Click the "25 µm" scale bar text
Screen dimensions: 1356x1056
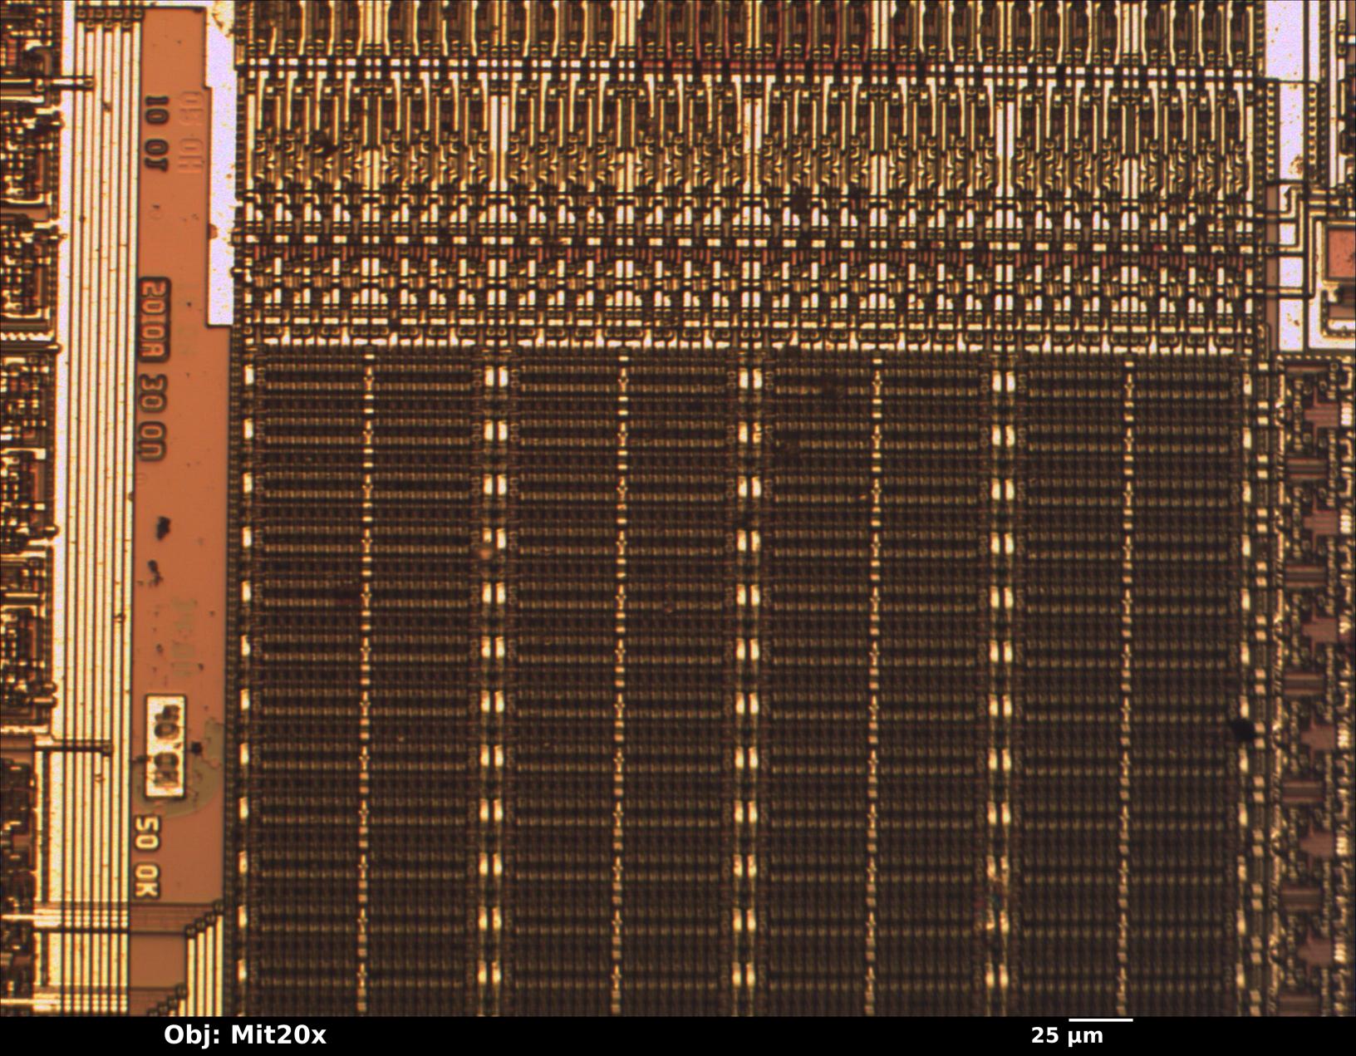(1067, 1036)
